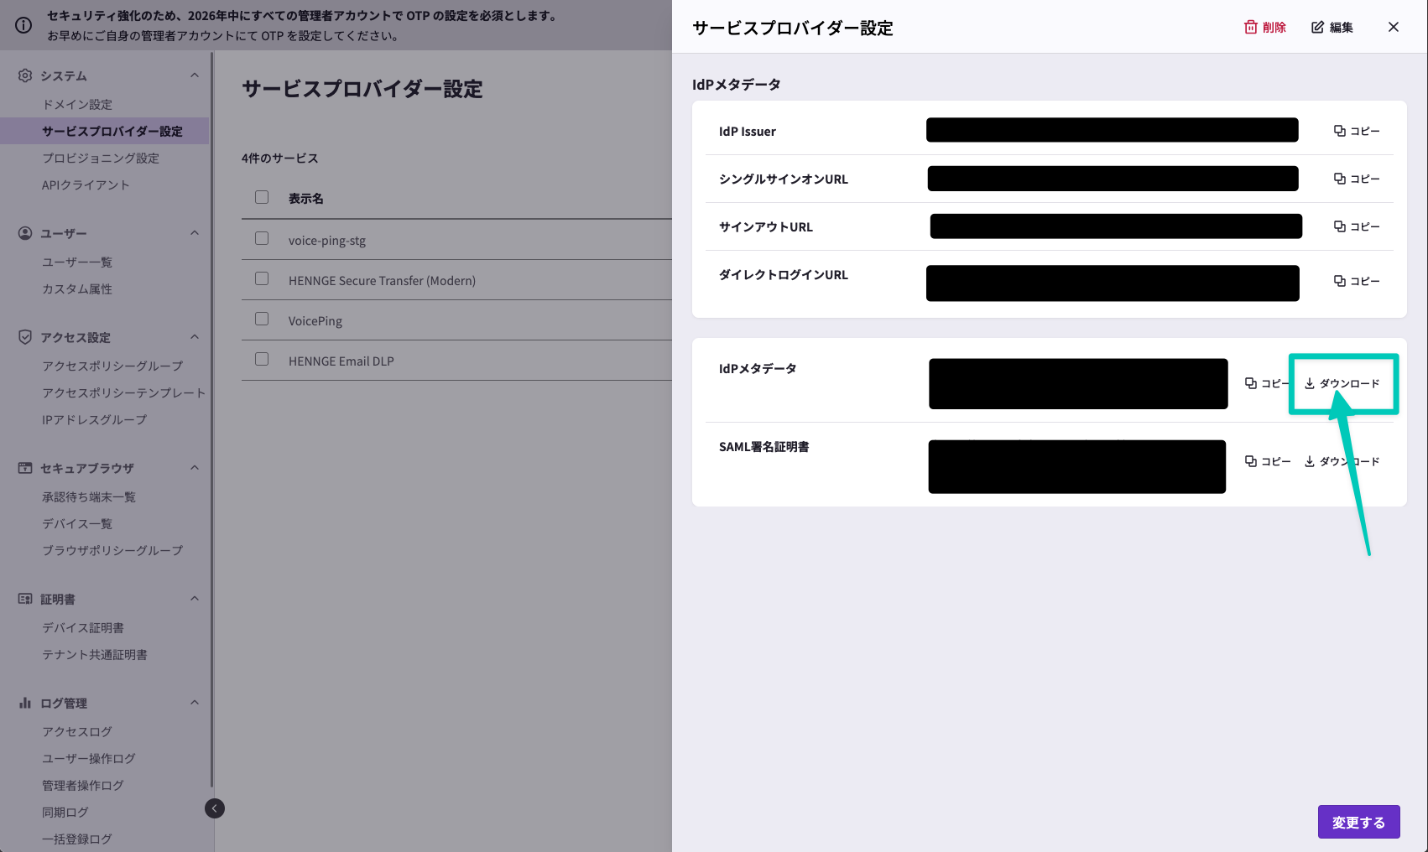
Task: Open ユーザー一覧 in the sidebar
Action: coord(77,262)
